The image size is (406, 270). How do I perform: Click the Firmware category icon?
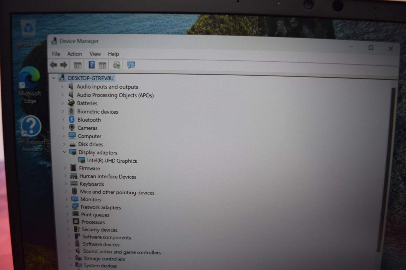tap(73, 168)
